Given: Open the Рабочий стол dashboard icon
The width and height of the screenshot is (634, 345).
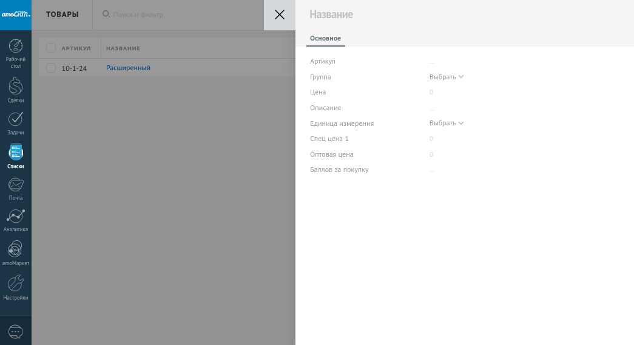Looking at the screenshot, I should (x=16, y=47).
